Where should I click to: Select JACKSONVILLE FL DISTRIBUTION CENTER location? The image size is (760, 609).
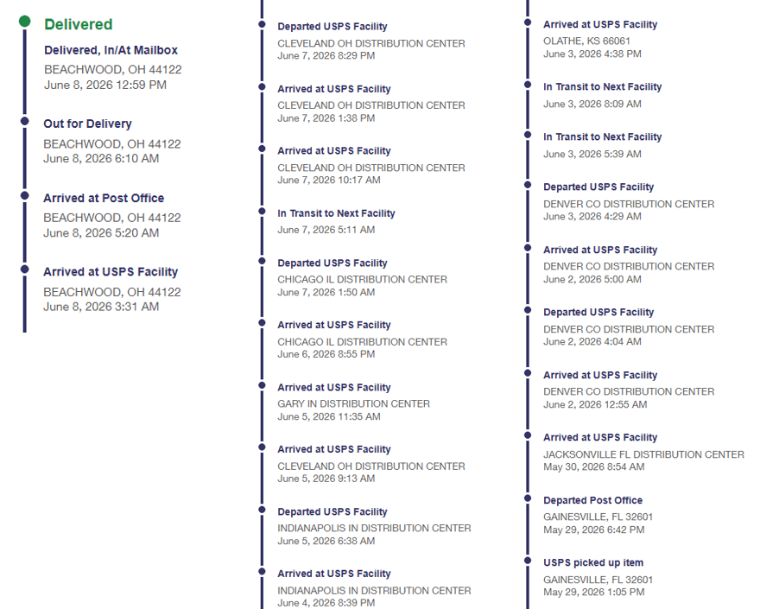tap(643, 455)
